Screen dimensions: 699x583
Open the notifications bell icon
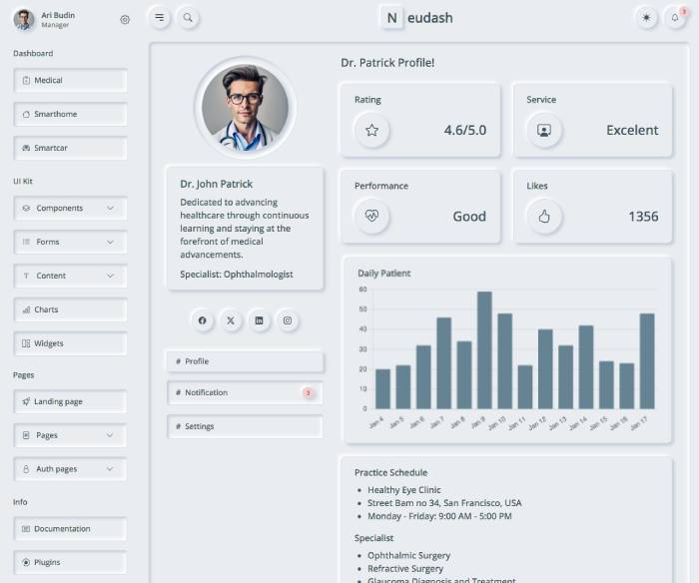675,17
